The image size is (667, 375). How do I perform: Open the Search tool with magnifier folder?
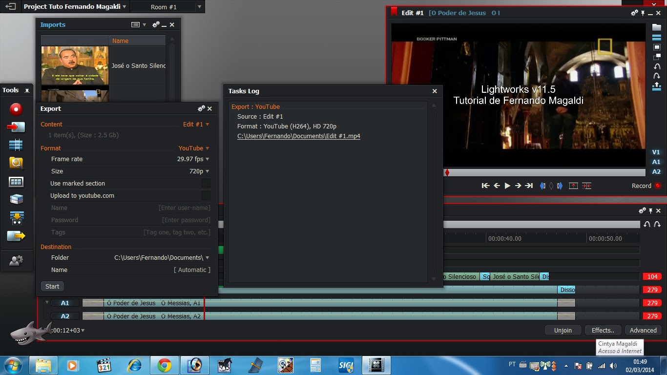click(16, 163)
